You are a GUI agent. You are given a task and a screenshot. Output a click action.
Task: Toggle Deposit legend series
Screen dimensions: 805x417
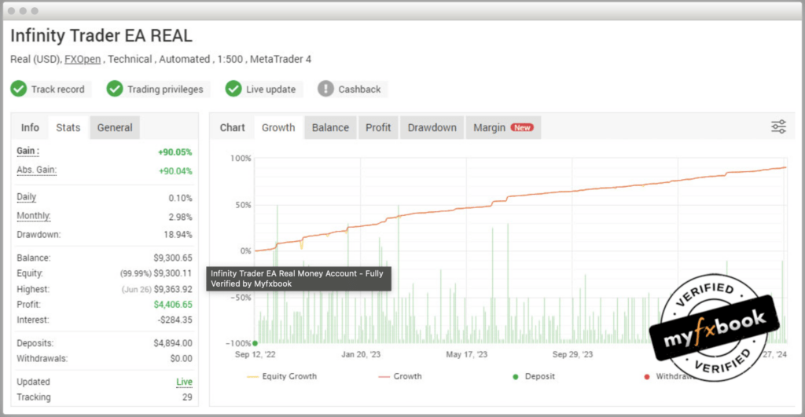(x=534, y=376)
